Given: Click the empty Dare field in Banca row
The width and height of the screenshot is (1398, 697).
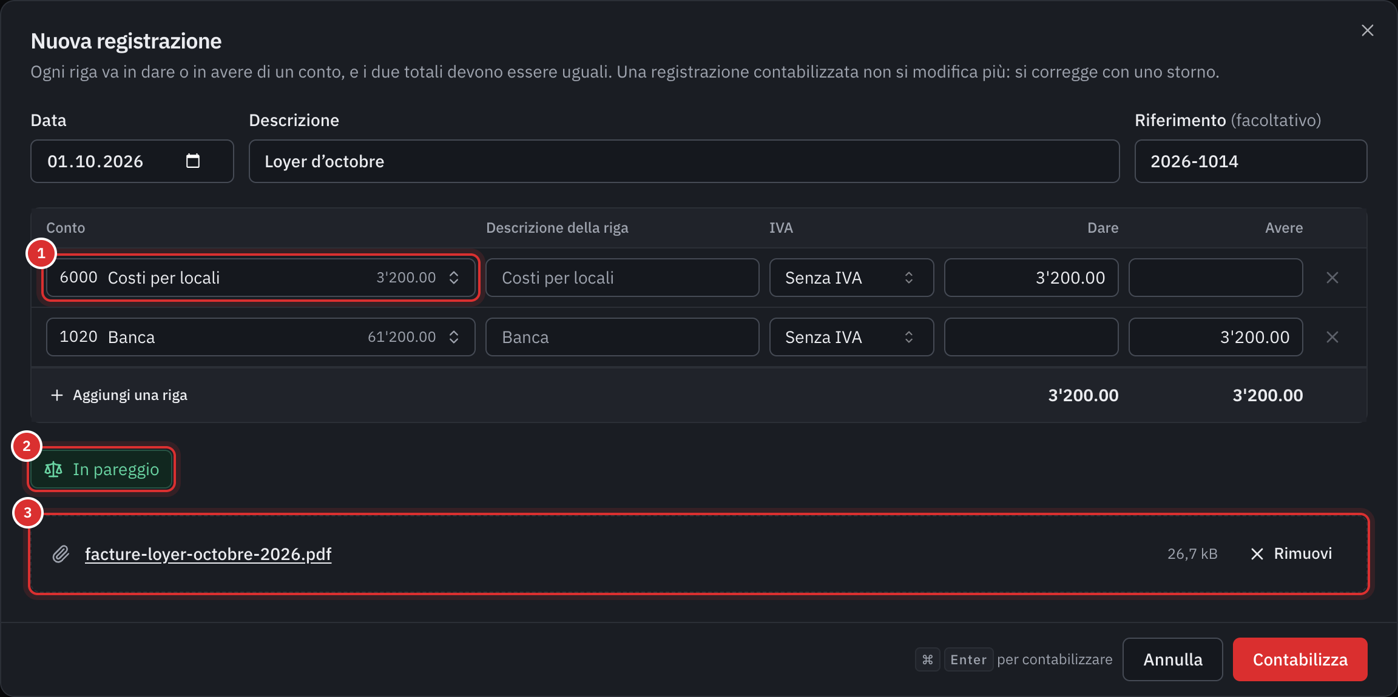Looking at the screenshot, I should 1031,337.
